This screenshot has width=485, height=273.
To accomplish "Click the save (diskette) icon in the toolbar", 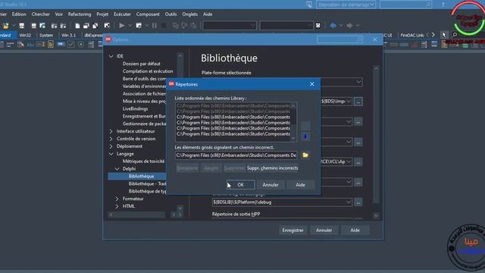I will (21, 26).
